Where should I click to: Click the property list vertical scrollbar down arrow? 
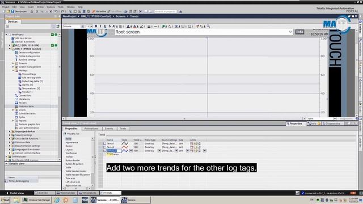click(x=92, y=185)
